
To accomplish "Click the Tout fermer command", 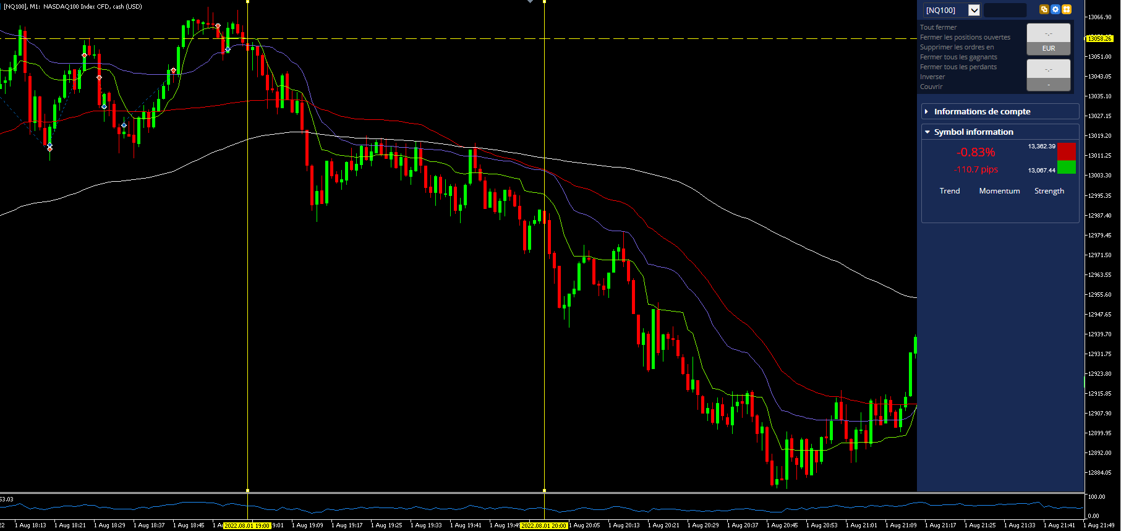I will [x=938, y=27].
